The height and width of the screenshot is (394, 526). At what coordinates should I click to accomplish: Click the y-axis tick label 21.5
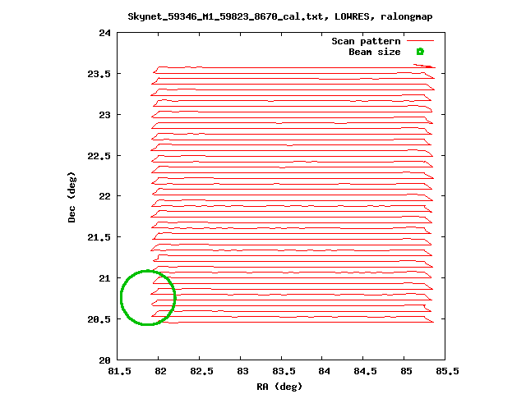(x=99, y=237)
